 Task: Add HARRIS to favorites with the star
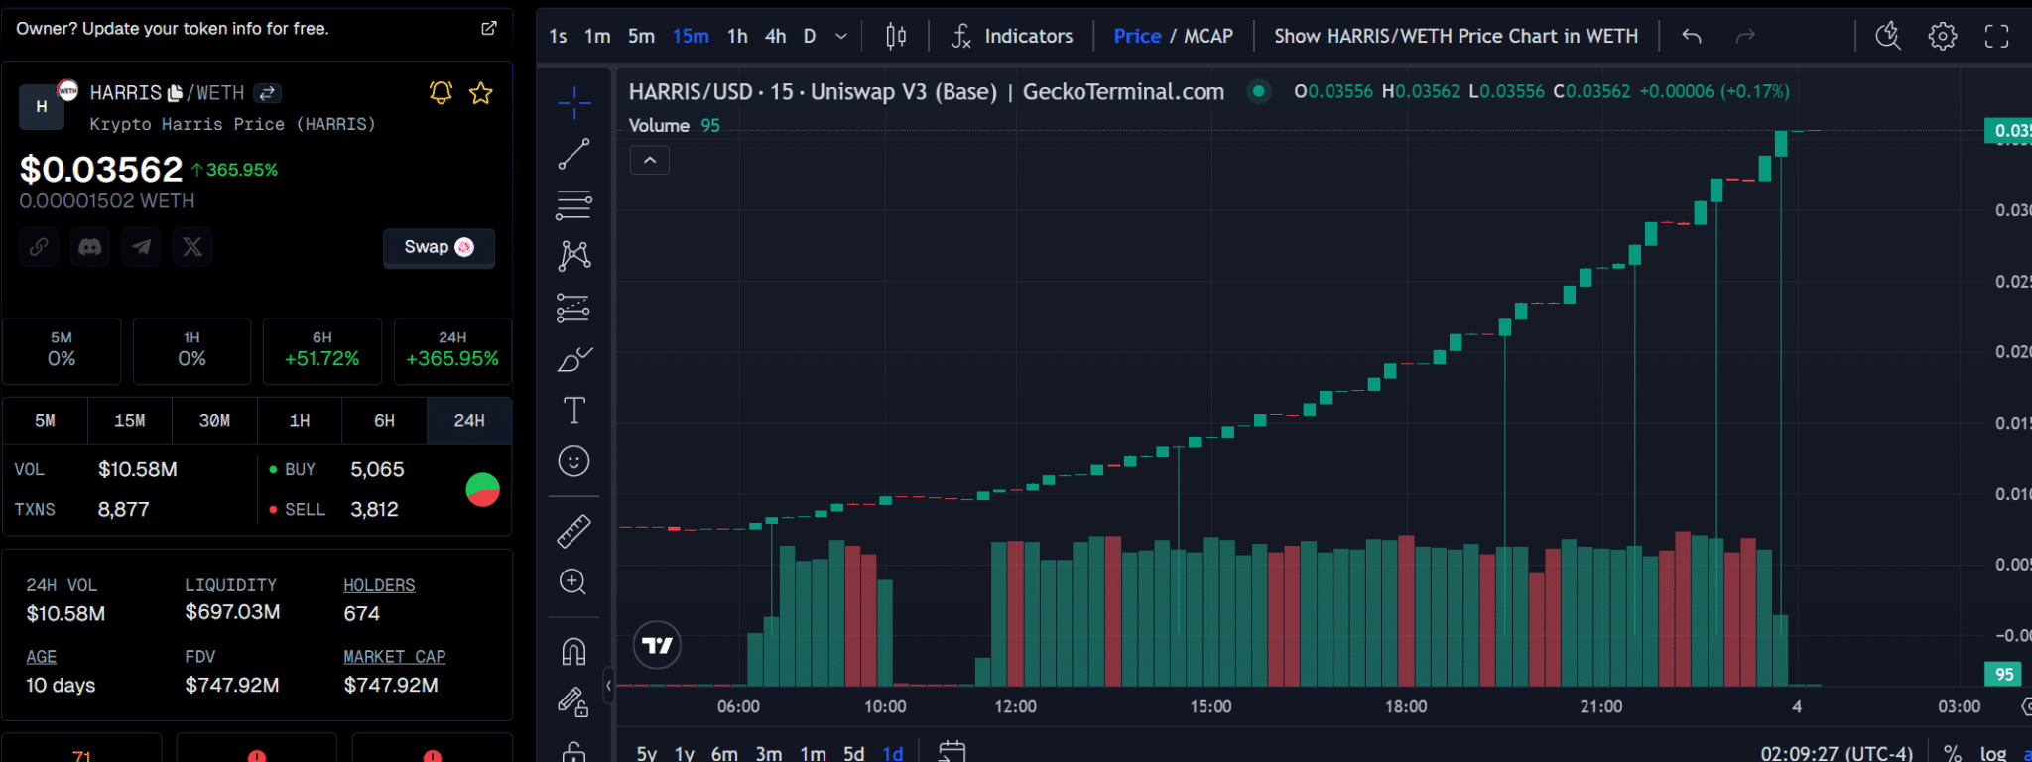click(481, 93)
